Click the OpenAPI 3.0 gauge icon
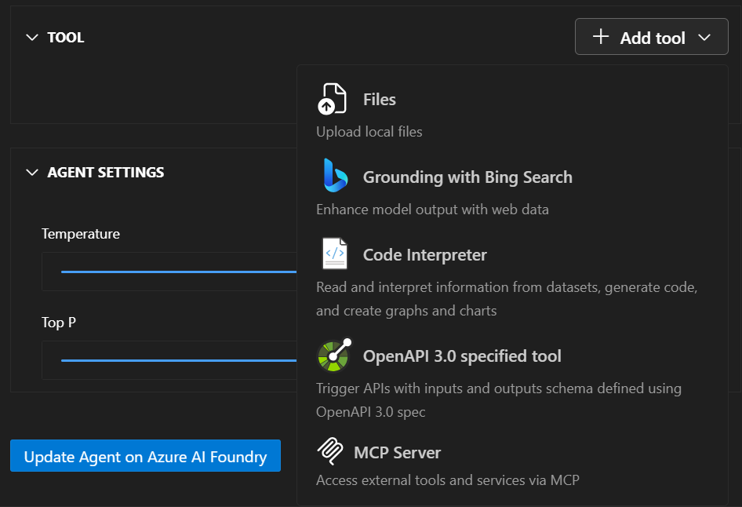Viewport: 742px width, 507px height. 333,356
